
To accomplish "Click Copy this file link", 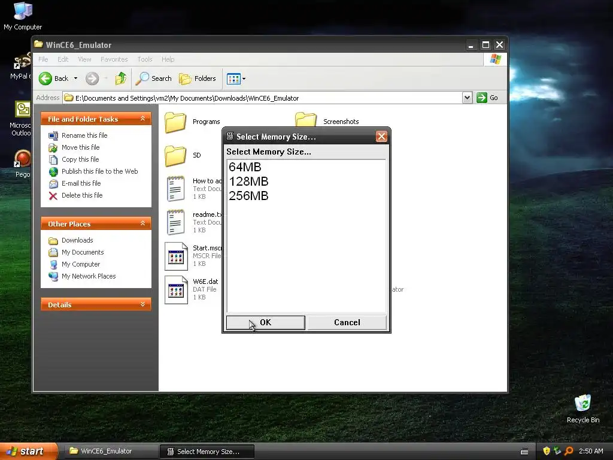I will (x=80, y=159).
